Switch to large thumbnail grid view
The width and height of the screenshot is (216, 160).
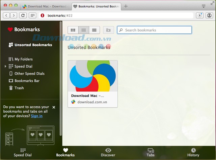(73, 30)
